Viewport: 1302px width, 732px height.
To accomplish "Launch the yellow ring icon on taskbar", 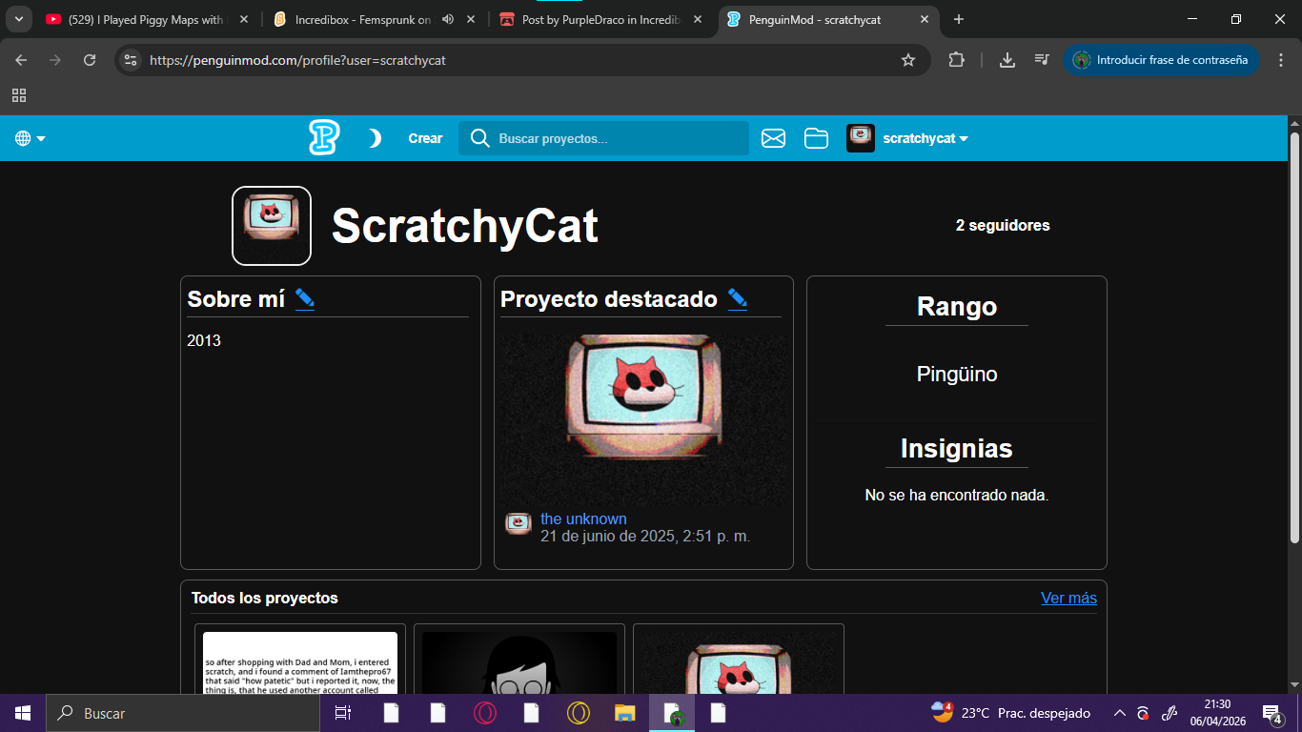I will point(578,713).
